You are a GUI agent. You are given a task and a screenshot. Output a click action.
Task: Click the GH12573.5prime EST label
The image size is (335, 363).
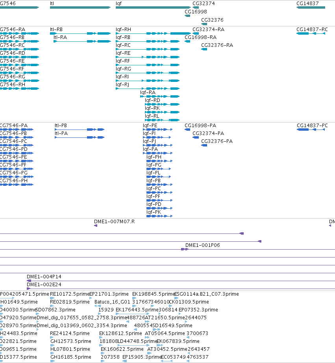pos(71,341)
